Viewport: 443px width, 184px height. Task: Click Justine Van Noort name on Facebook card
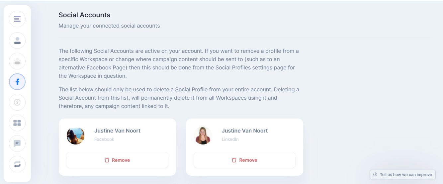click(x=117, y=131)
